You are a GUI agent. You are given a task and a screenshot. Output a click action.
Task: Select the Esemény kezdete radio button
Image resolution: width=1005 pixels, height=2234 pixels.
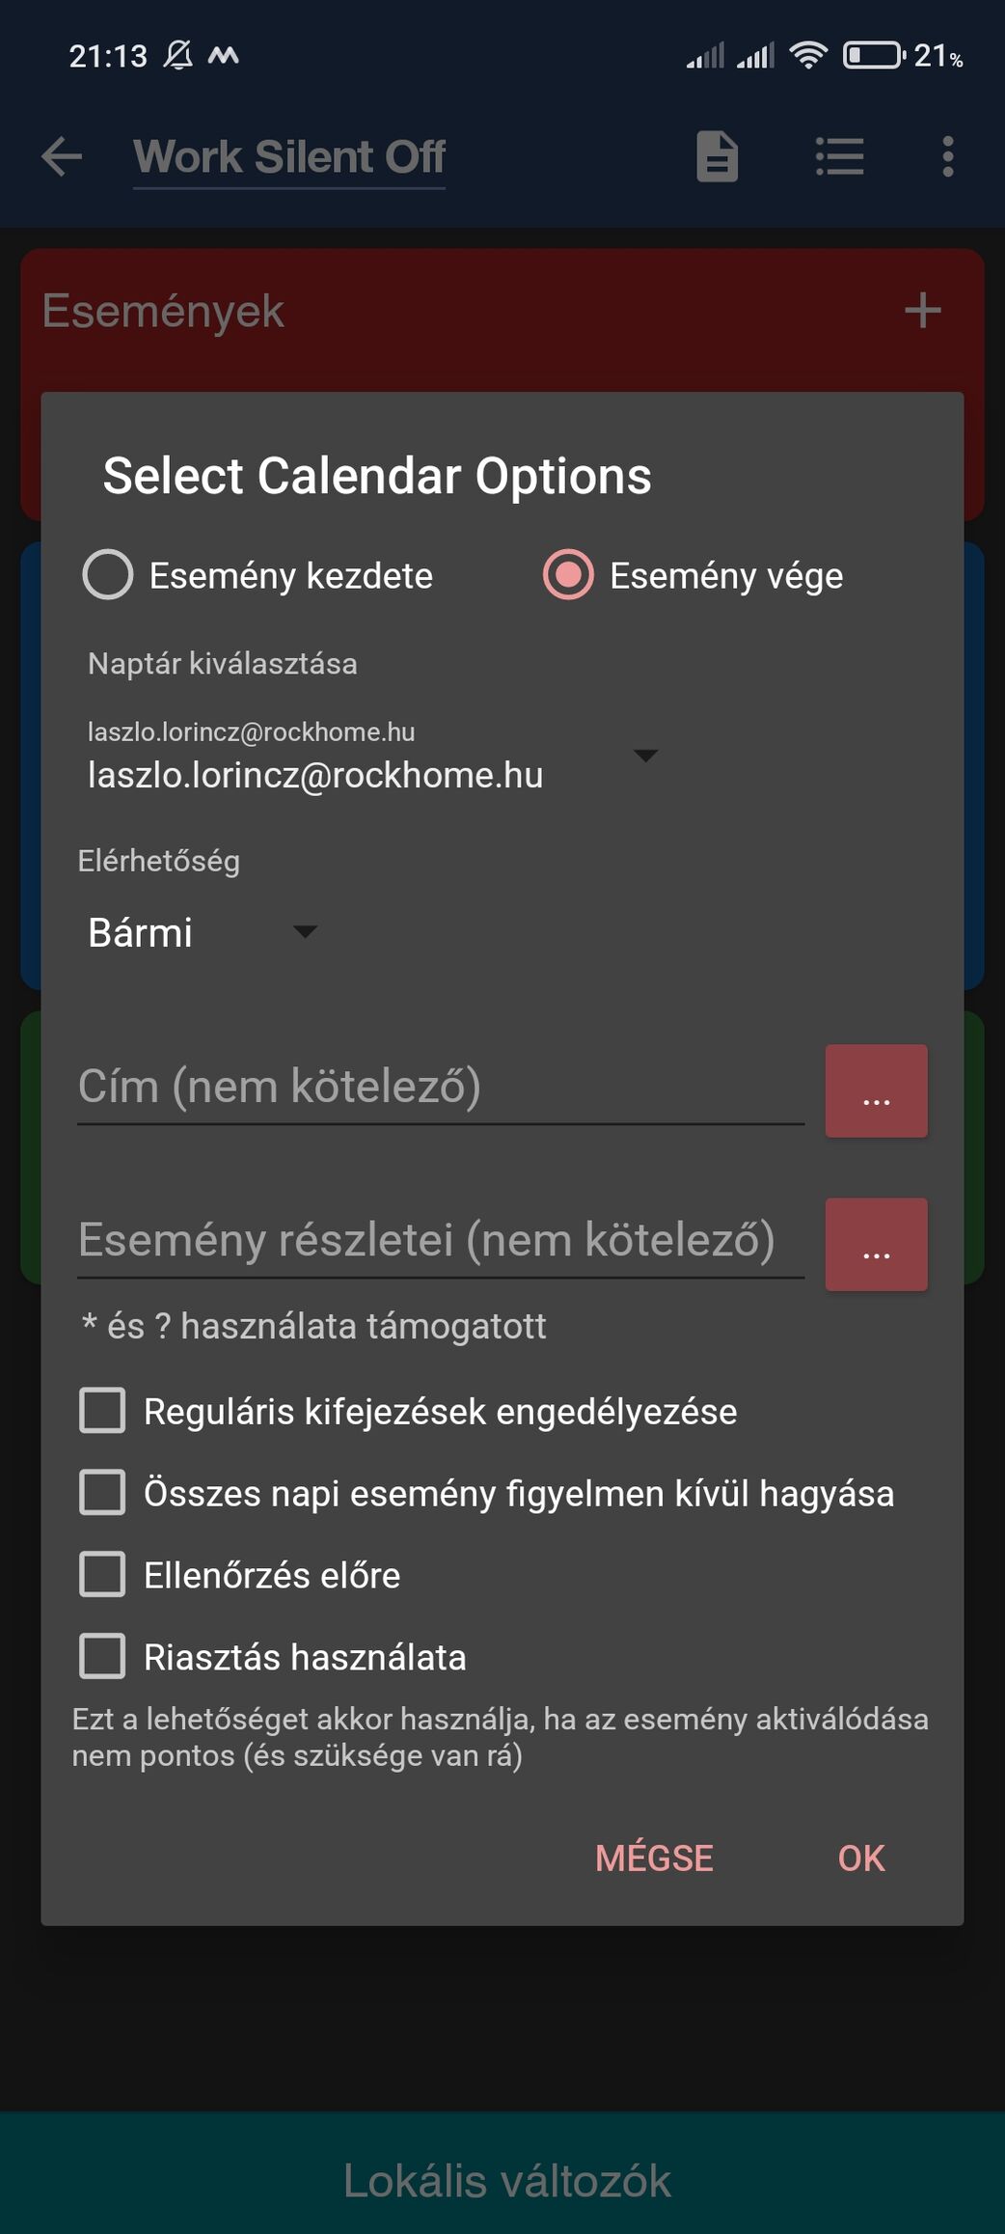(108, 575)
